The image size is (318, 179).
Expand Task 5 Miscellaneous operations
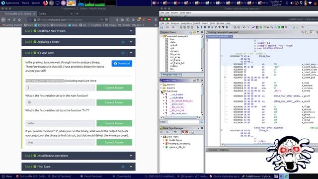pyautogui.click(x=79, y=156)
